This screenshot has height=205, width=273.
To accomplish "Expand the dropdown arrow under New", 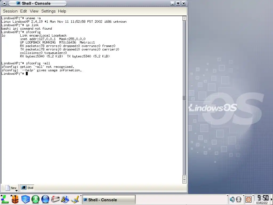I will click(17, 191).
